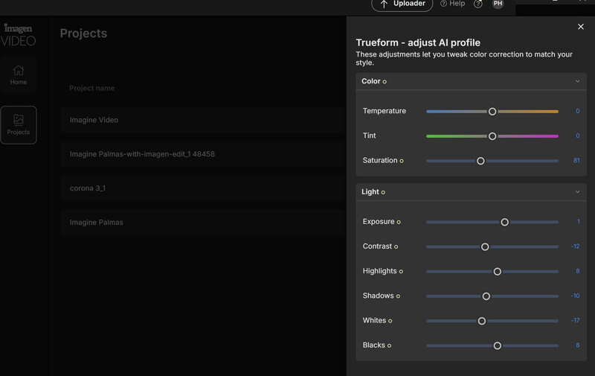595x376 pixels.
Task: Open the Help link
Action: point(453,4)
